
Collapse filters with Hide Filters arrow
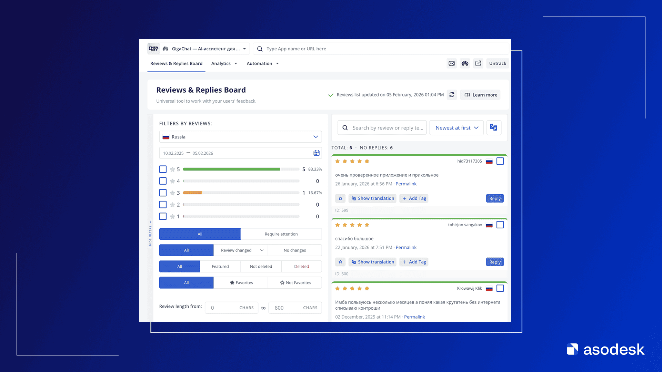pos(150,222)
